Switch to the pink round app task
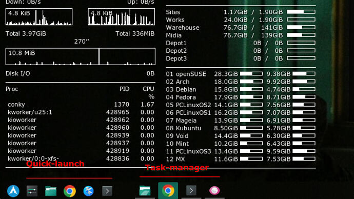This screenshot has width=354, height=199. click(214, 191)
